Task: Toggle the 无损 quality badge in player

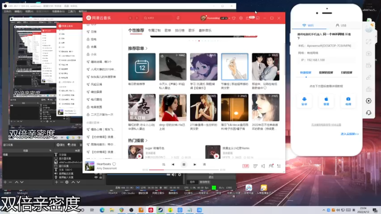Action: (246, 166)
